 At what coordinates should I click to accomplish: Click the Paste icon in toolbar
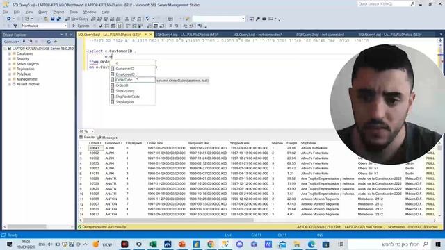pos(139,19)
